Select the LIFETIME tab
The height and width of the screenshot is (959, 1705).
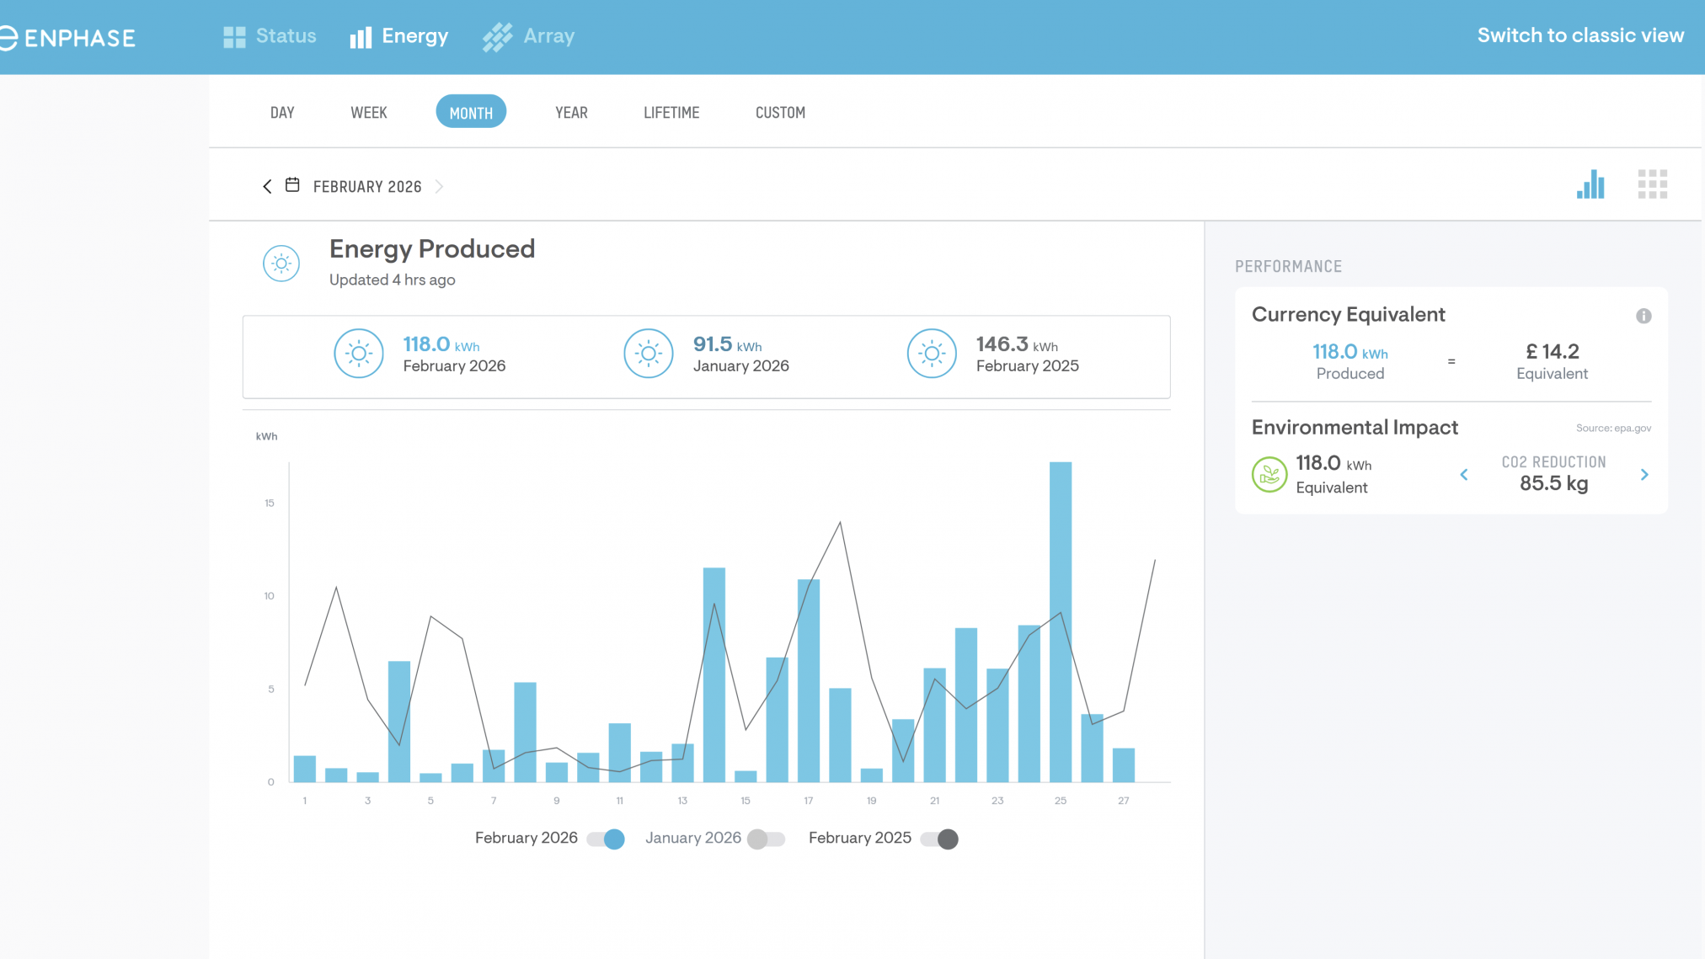(x=671, y=113)
